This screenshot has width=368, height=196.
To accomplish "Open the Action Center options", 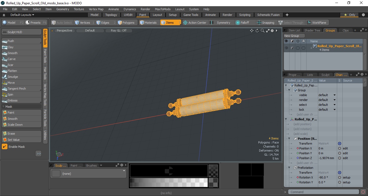I will pyautogui.click(x=195, y=23).
